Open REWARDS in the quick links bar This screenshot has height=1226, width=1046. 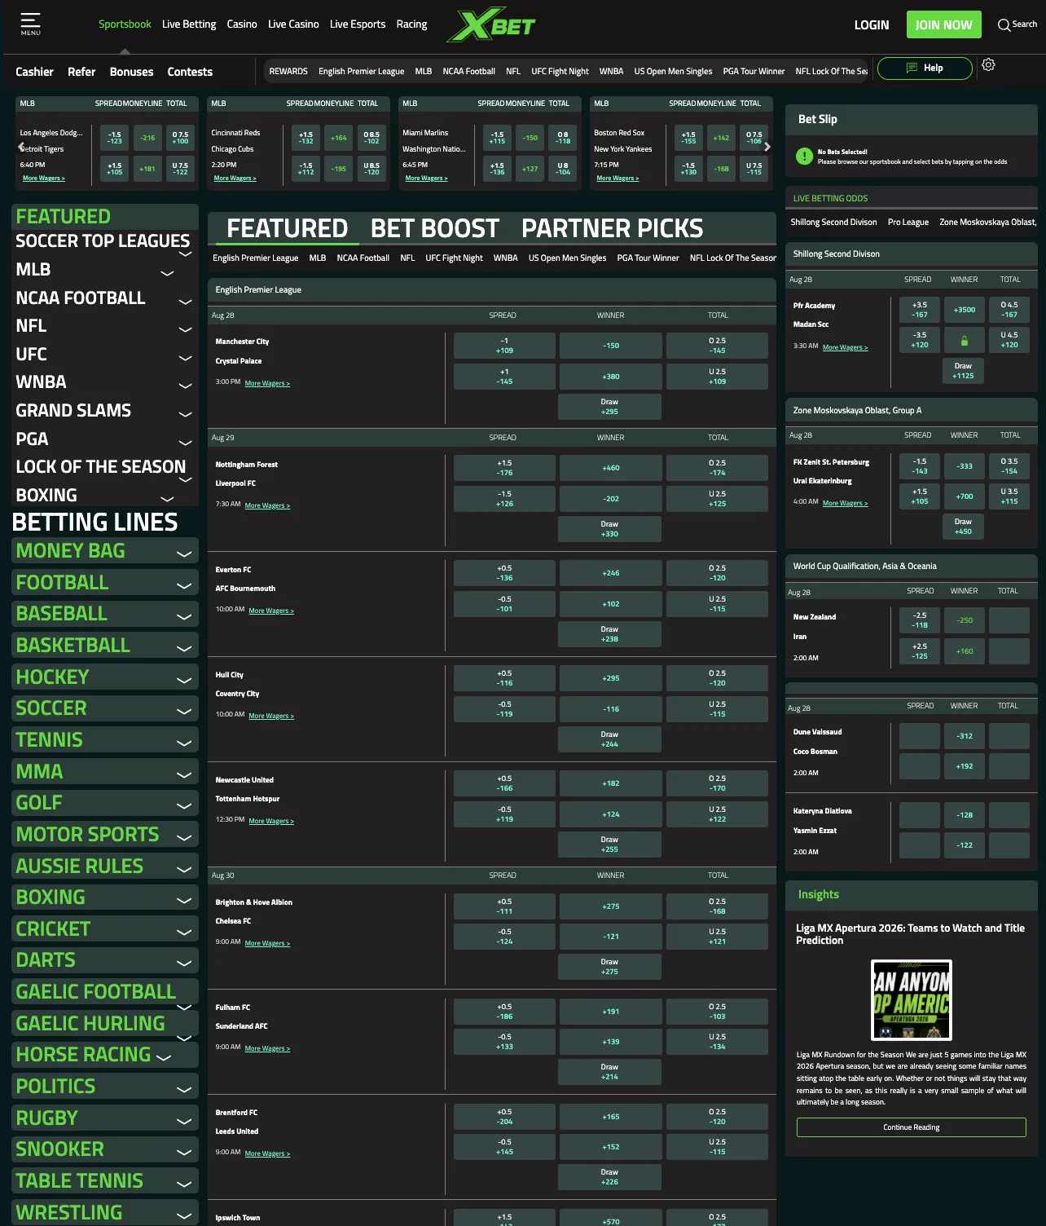click(288, 71)
